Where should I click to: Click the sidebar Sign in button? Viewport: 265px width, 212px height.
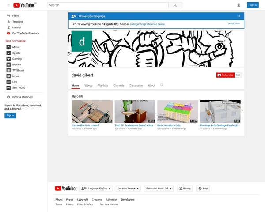[x=10, y=115]
